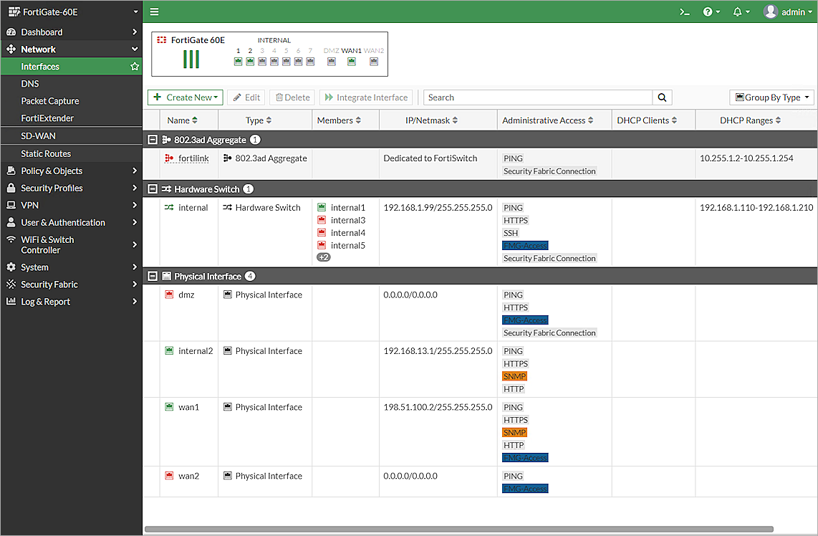This screenshot has width=818, height=536.
Task: Open the SD-WAN menu item
Action: pyautogui.click(x=39, y=136)
